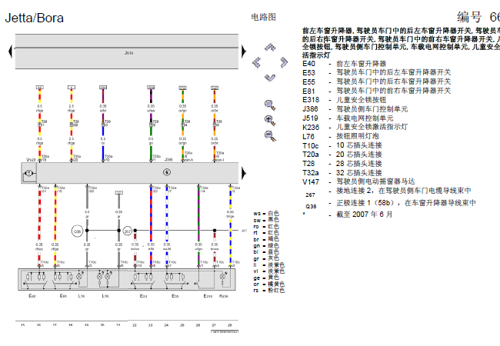The image size is (500, 346).
Task: Select the E318 儿童安全锁按钮 legend row
Action: pyautogui.click(x=345, y=100)
